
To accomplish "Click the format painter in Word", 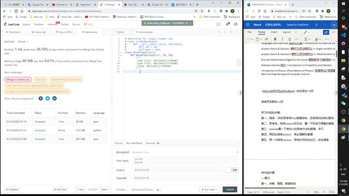I will click(x=267, y=39).
